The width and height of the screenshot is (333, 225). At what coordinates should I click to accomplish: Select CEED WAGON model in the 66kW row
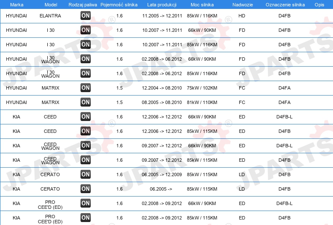[x=50, y=146]
